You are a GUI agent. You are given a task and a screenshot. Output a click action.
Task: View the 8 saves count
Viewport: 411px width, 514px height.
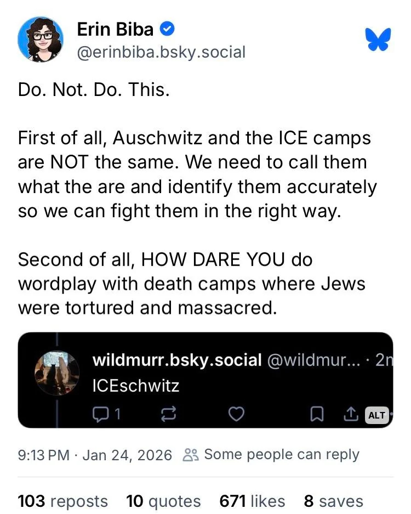click(x=333, y=501)
